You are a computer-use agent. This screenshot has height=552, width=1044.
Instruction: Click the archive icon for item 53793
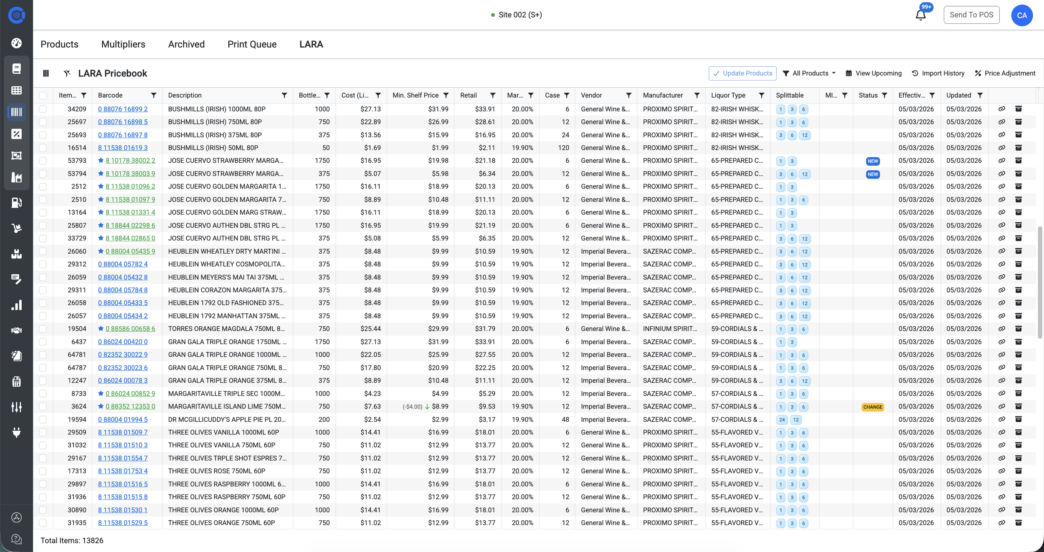[x=1019, y=161]
